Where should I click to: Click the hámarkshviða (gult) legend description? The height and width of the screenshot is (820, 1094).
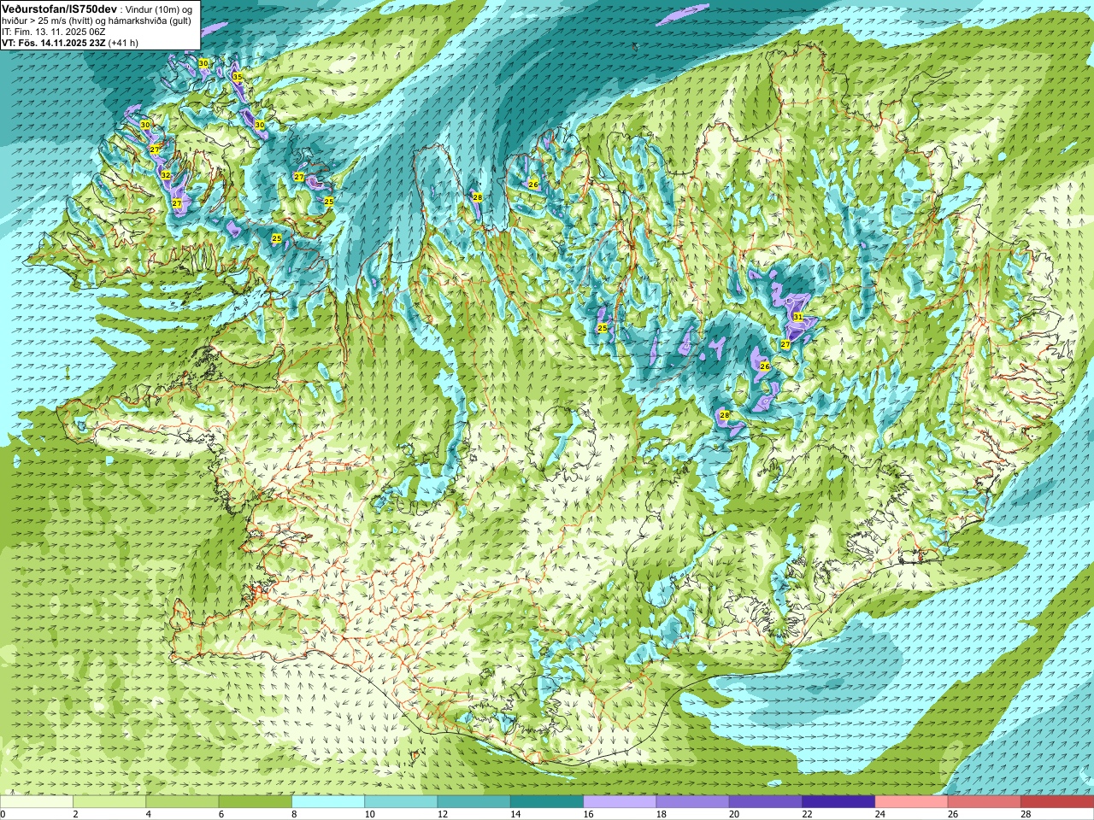(x=150, y=20)
